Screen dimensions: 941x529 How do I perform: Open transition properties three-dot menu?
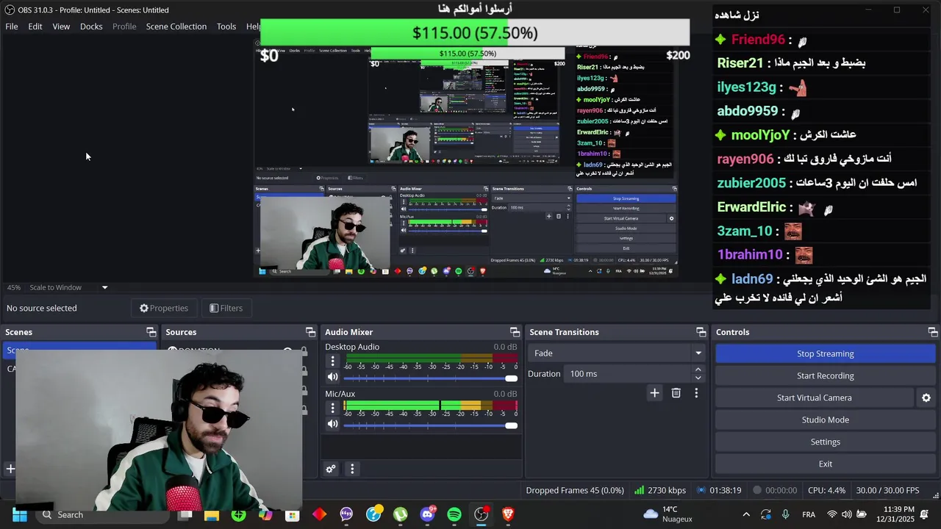696,393
